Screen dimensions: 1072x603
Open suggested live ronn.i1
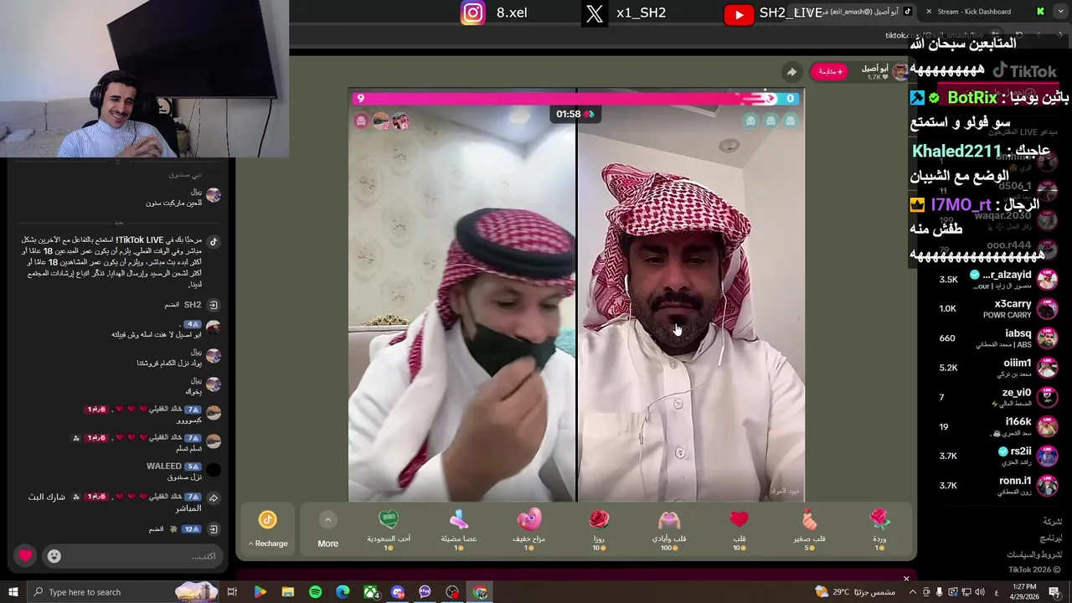(x=997, y=485)
